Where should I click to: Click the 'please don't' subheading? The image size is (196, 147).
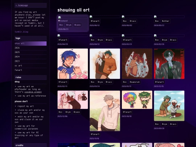coord(21,101)
